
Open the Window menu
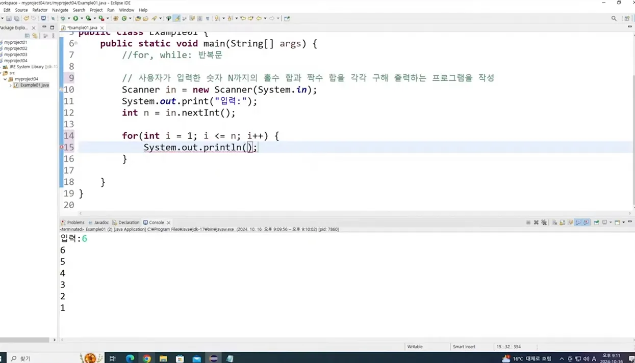click(126, 10)
